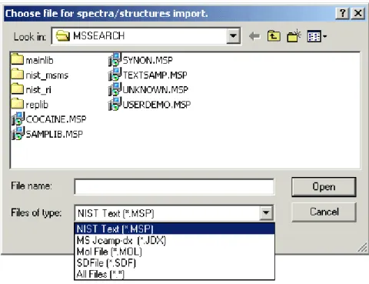Viewport: 369px width, 284px height.
Task: Click the COCAINE.MSP file icon
Action: pos(18,119)
